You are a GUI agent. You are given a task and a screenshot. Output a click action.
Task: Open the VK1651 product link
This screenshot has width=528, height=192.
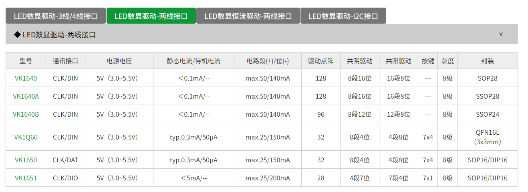coord(26,178)
